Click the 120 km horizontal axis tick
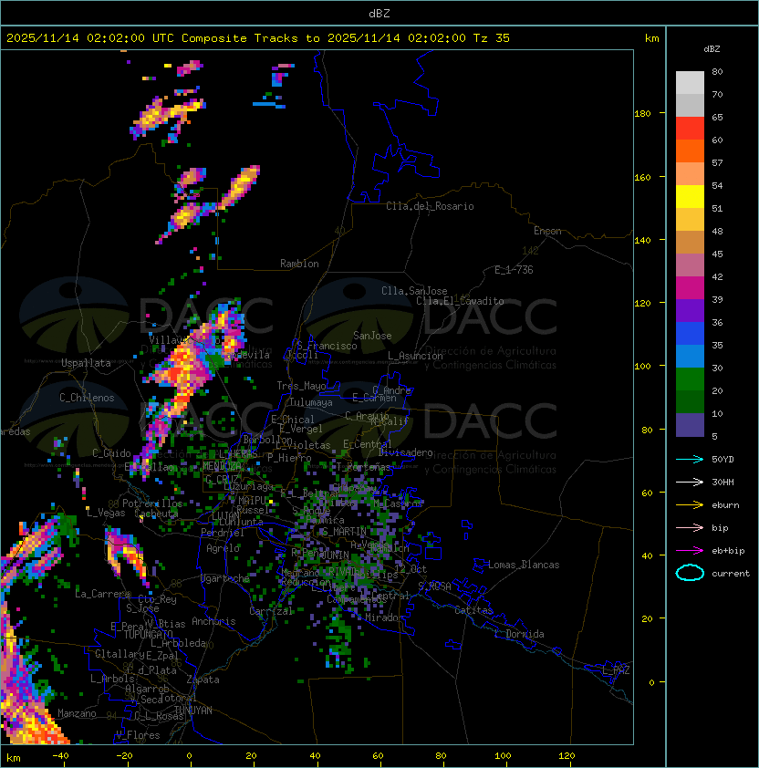Screen dimensions: 759x768 pos(567,756)
